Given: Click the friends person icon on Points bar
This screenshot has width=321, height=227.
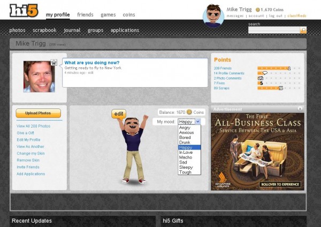Looking at the screenshot, I should pyautogui.click(x=289, y=68).
